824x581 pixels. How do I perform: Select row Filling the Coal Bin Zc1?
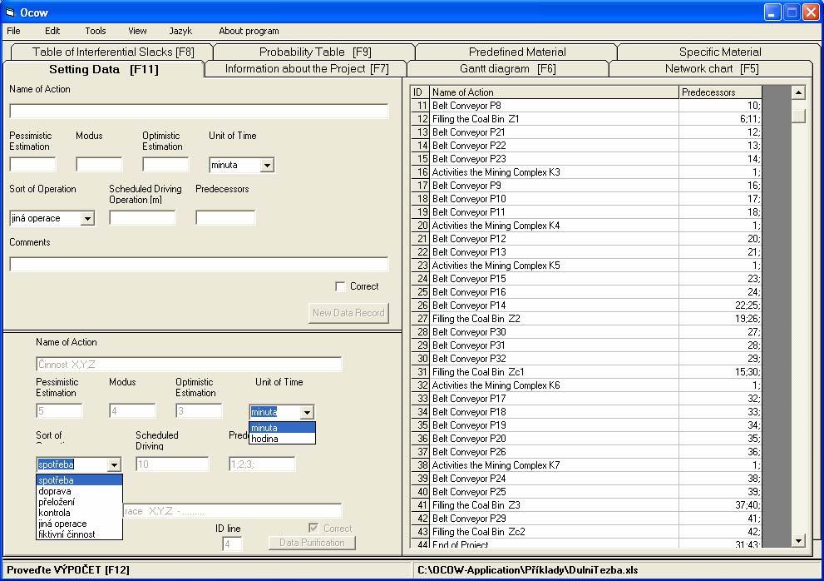[586, 371]
